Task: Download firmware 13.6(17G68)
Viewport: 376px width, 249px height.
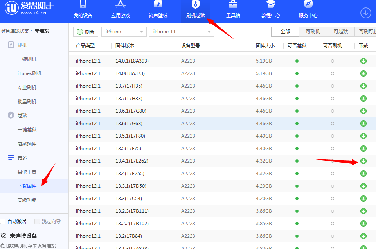Action: point(363,124)
